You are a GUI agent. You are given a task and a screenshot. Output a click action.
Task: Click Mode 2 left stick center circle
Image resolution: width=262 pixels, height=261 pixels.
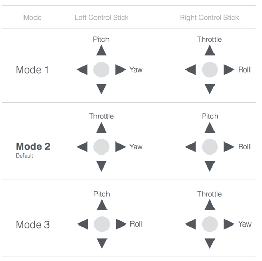click(x=101, y=147)
